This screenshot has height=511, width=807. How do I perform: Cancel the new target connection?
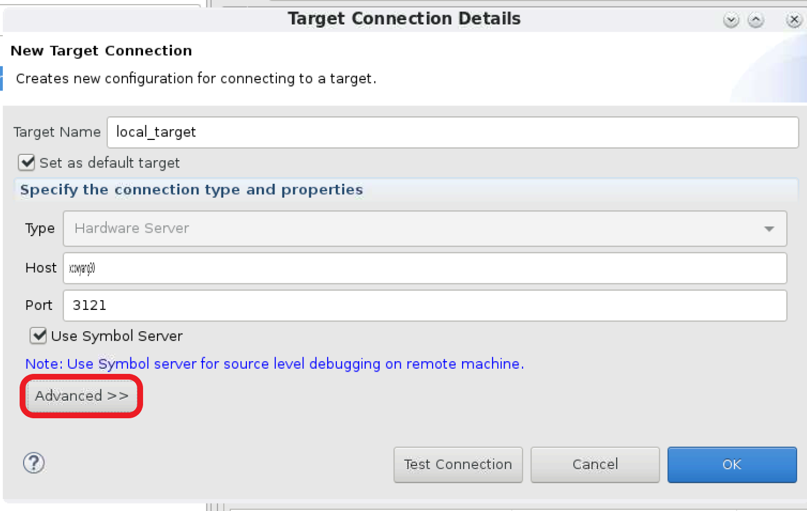(595, 464)
